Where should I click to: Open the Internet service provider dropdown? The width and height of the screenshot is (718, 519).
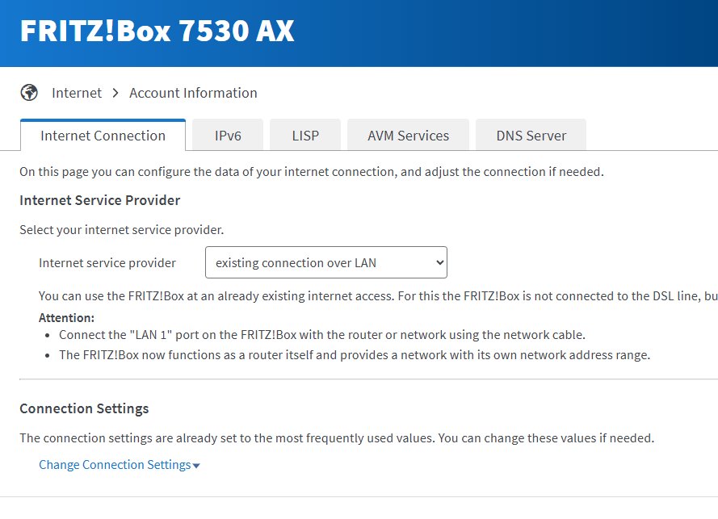coord(325,262)
